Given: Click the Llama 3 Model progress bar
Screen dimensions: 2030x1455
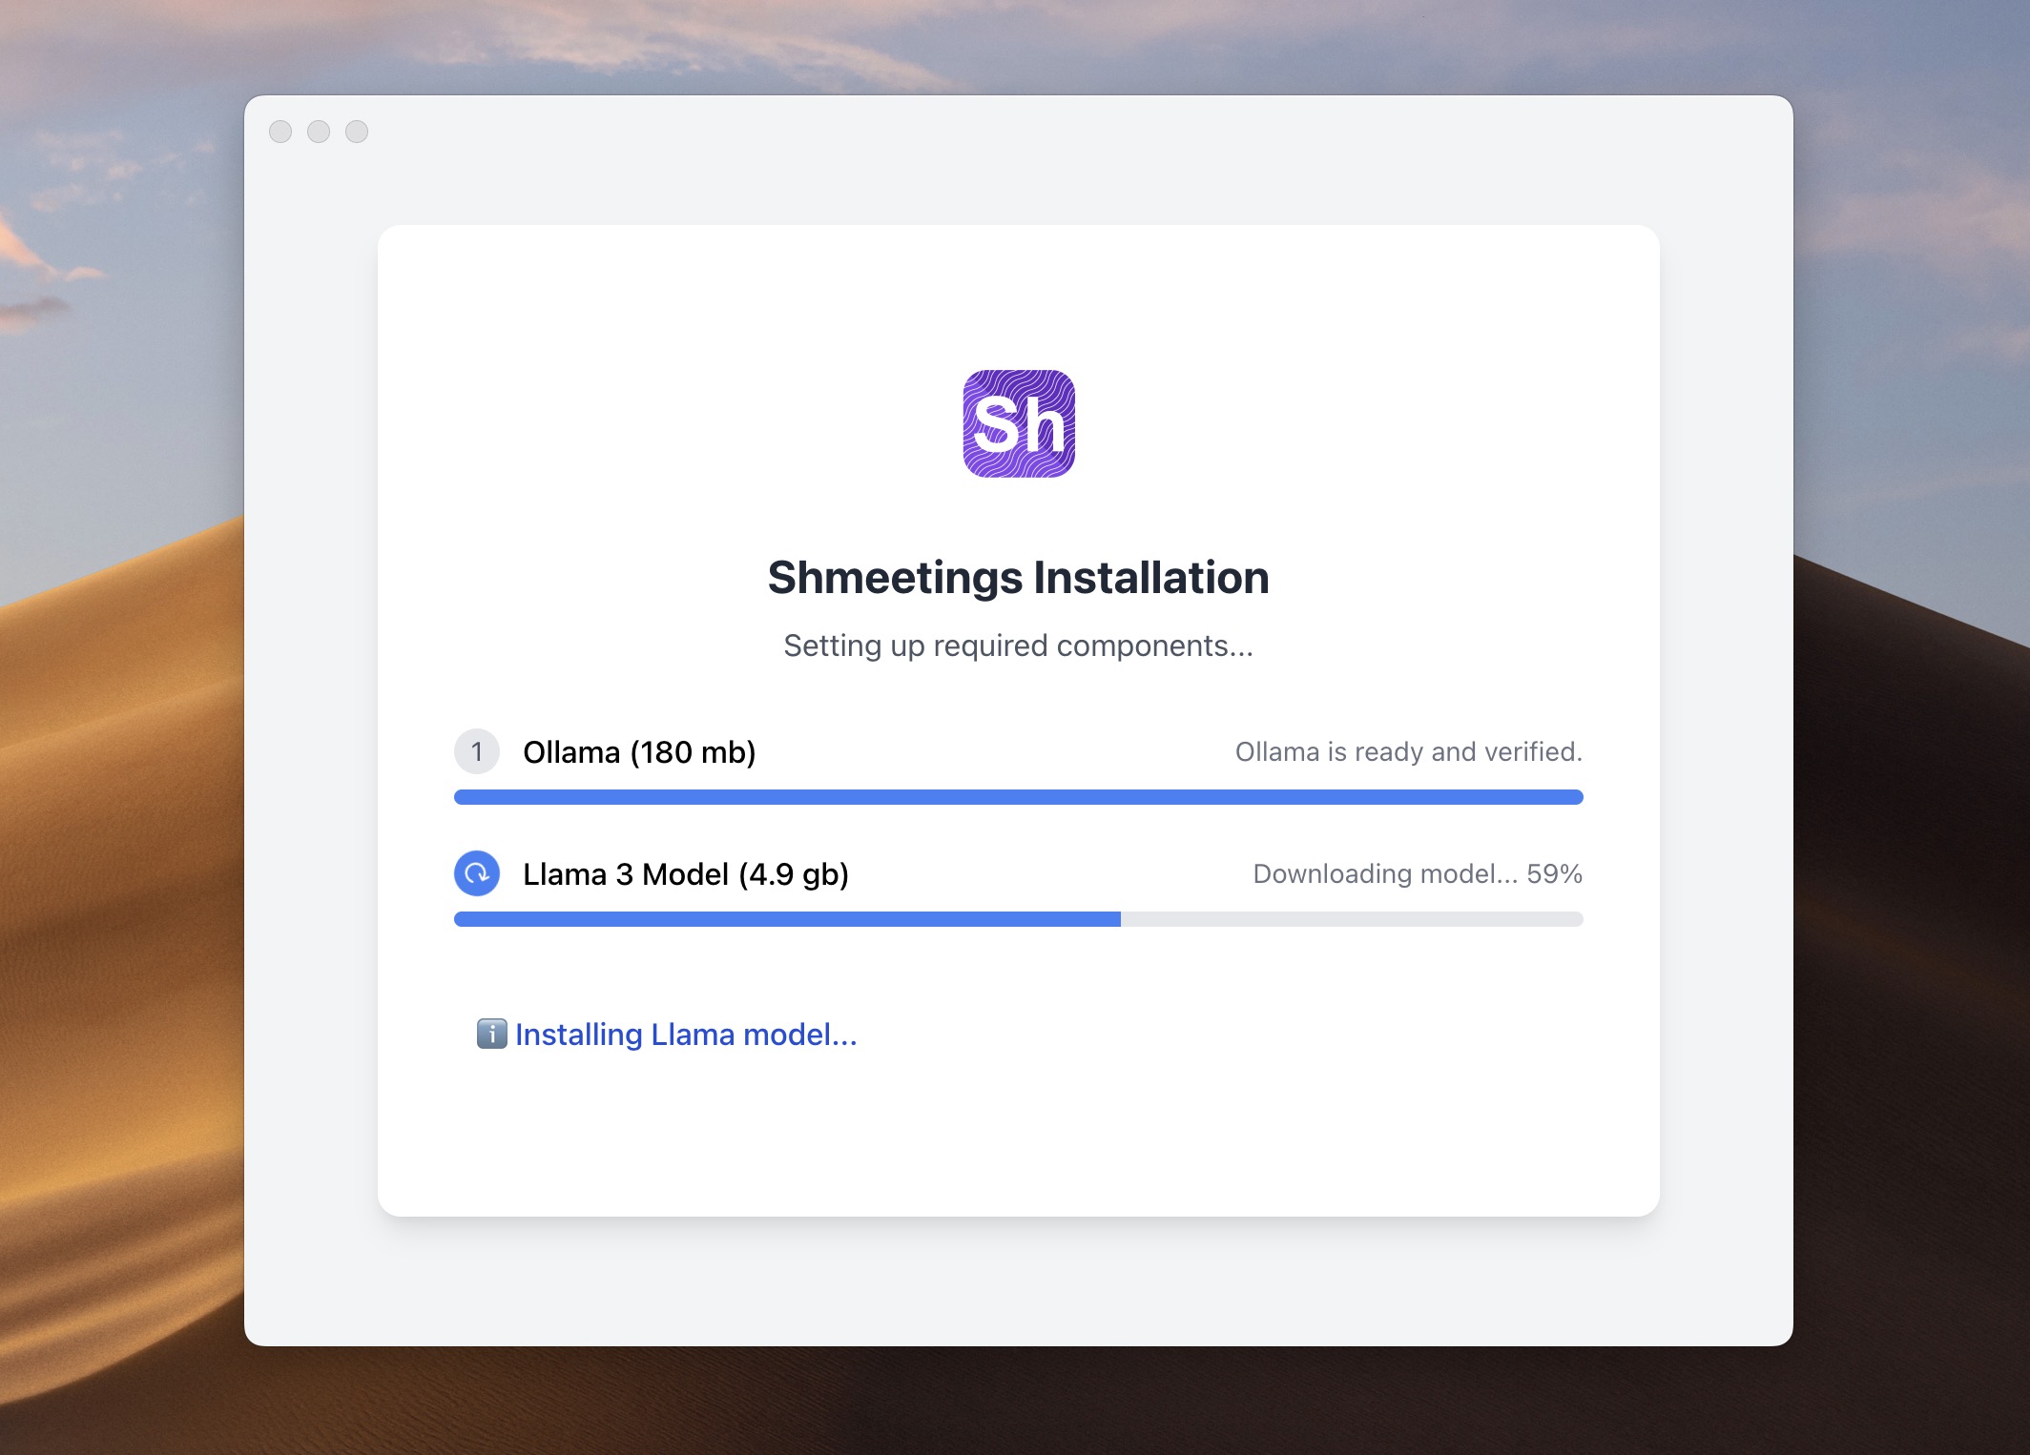Looking at the screenshot, I should click(1018, 919).
